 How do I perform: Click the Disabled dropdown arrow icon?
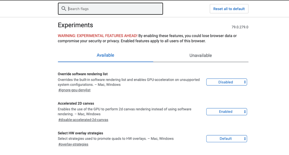pyautogui.click(x=245, y=82)
